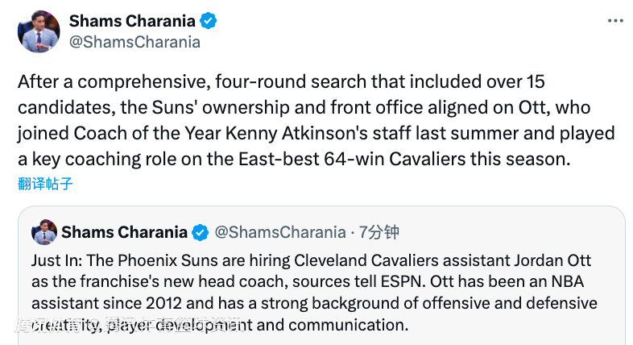Viewport: 633px width, 345px height.
Task: Click the bold "Shams Charania" name at top
Action: click(x=132, y=20)
